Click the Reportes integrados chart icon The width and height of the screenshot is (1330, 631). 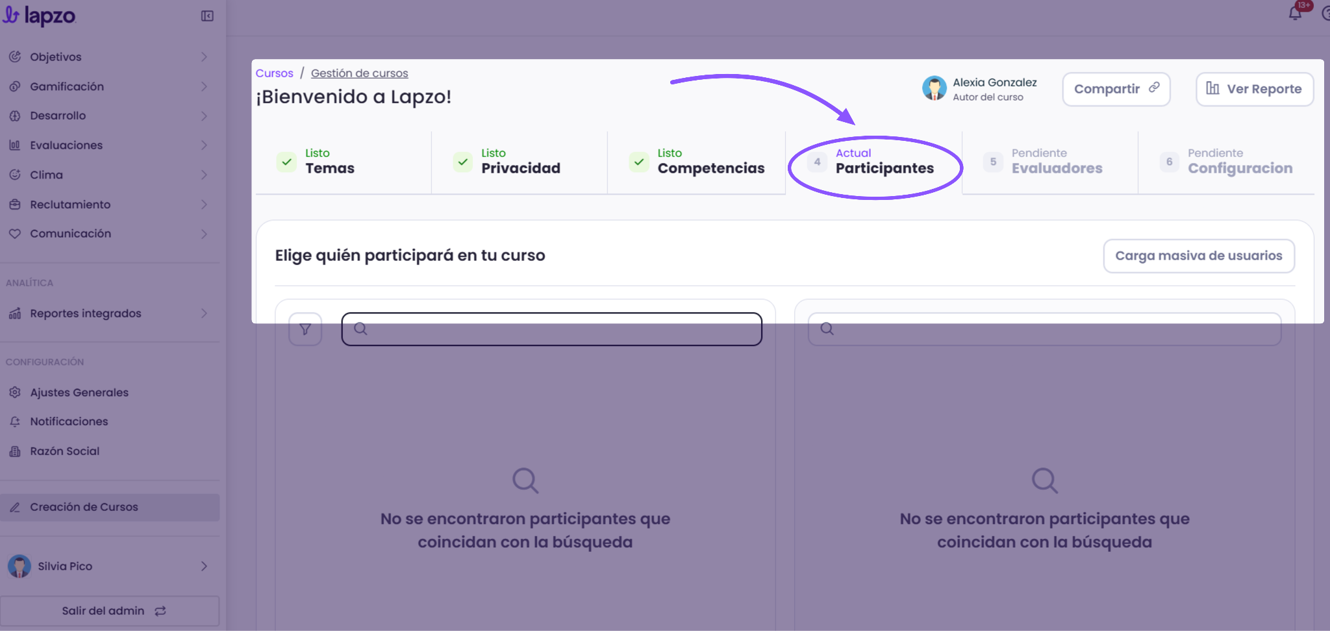[15, 314]
